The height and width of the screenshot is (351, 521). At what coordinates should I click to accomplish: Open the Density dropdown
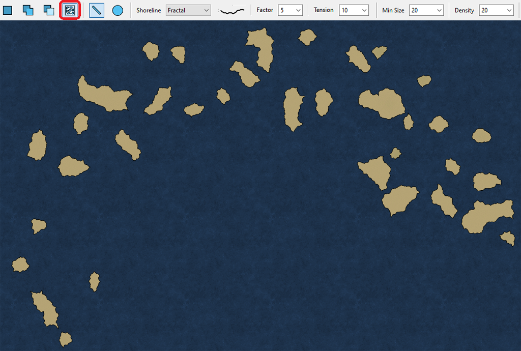coord(496,10)
